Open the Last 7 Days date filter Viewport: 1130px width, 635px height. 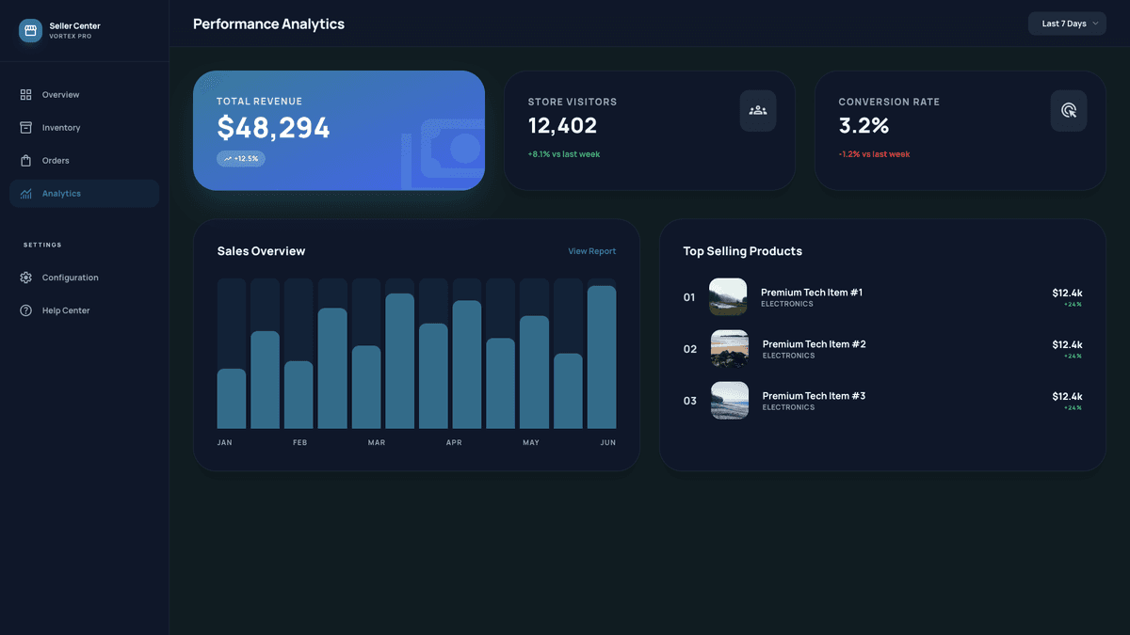[x=1067, y=23]
